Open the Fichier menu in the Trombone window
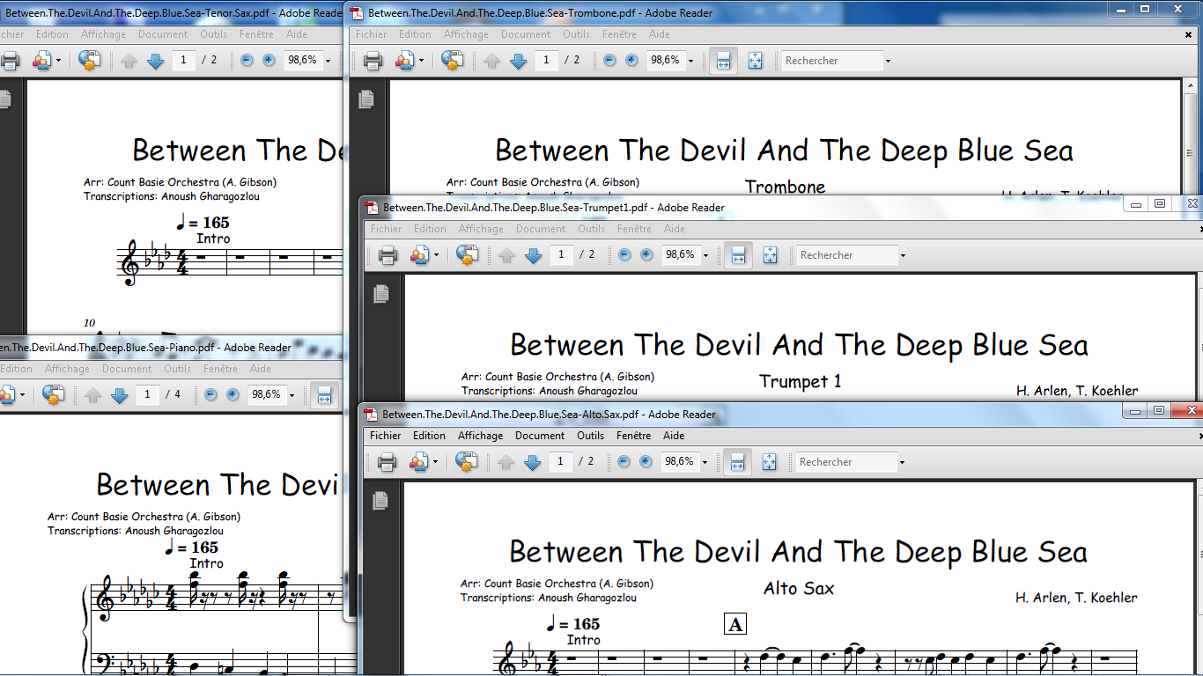Image resolution: width=1203 pixels, height=676 pixels. pos(371,34)
